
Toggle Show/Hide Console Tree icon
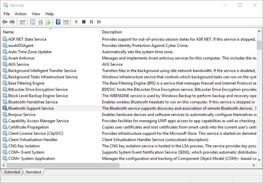(23, 22)
